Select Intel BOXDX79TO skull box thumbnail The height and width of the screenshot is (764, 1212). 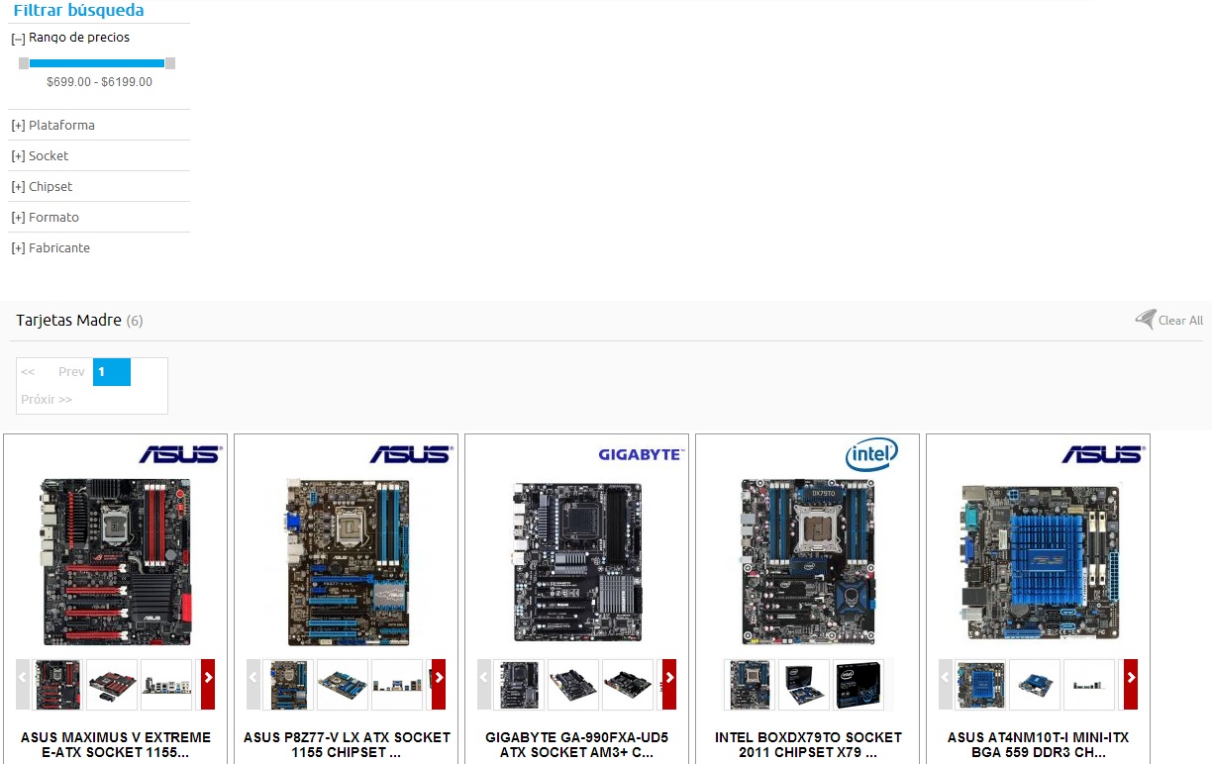click(x=858, y=685)
